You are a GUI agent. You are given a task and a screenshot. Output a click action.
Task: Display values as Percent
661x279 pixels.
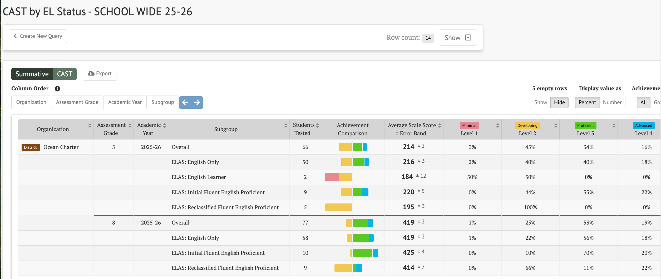coord(587,102)
